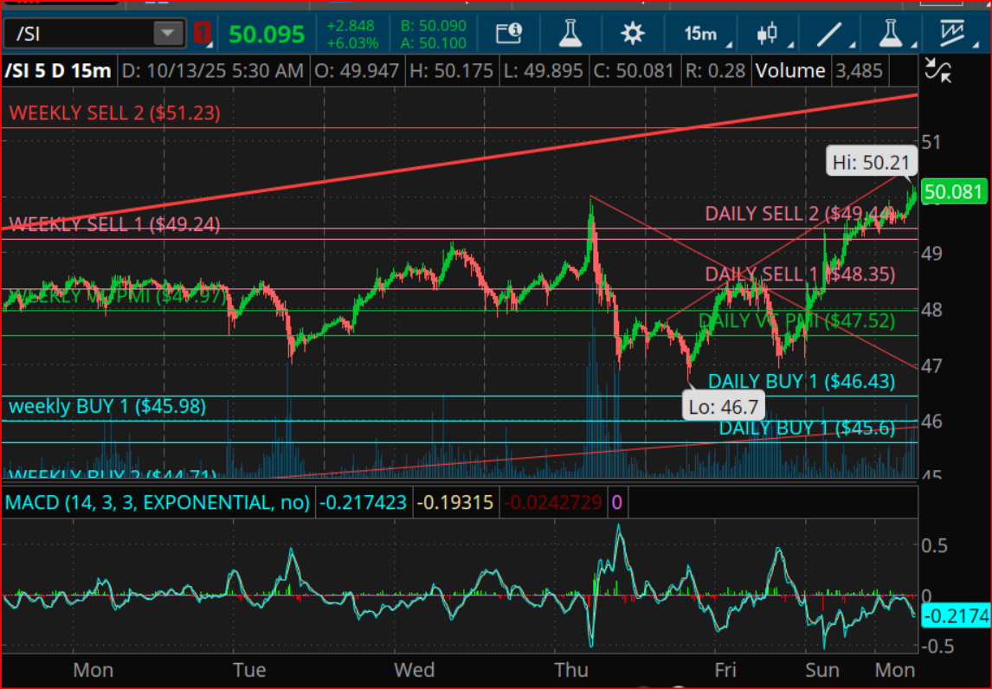Expand the /SI symbol dropdown arrow
This screenshot has width=992, height=689.
click(164, 34)
